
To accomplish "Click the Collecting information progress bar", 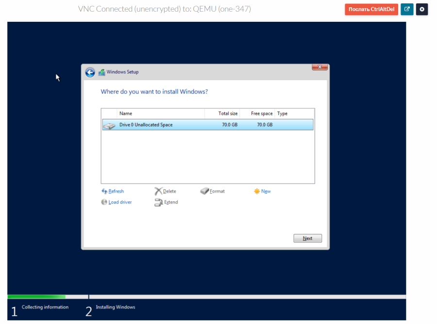I will click(48, 297).
